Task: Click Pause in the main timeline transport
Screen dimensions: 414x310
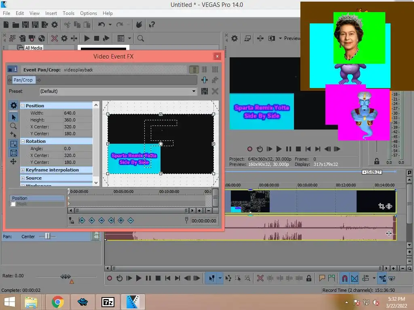Action: click(148, 278)
